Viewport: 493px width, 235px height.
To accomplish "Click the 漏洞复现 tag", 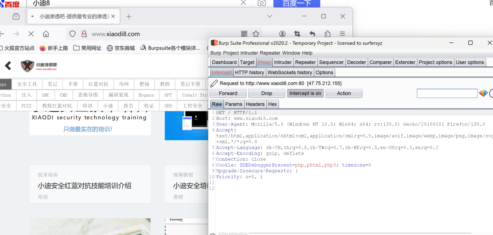I will tap(119, 95).
